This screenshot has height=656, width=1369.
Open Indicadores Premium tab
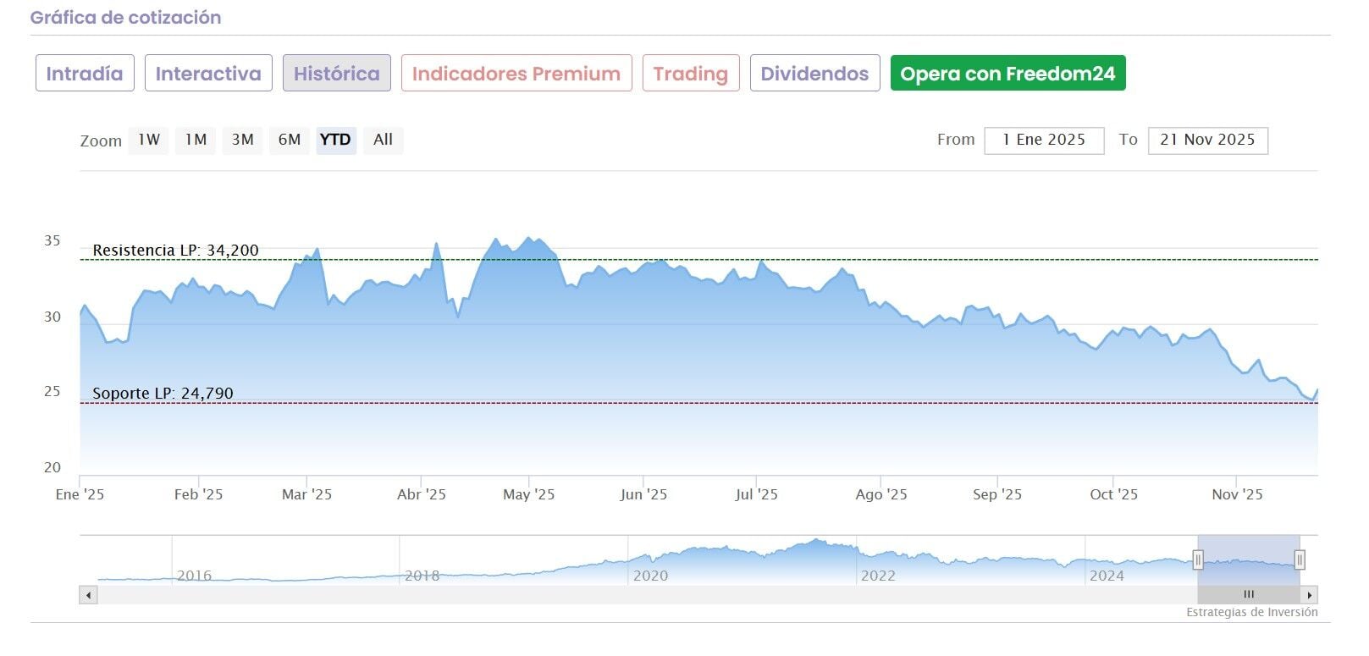(516, 74)
